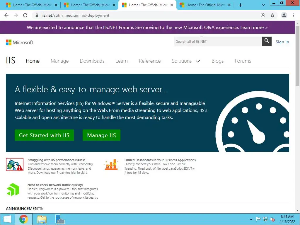The image size is (300, 225).
Task: Show hidden tray icons arrow
Action: [251, 219]
